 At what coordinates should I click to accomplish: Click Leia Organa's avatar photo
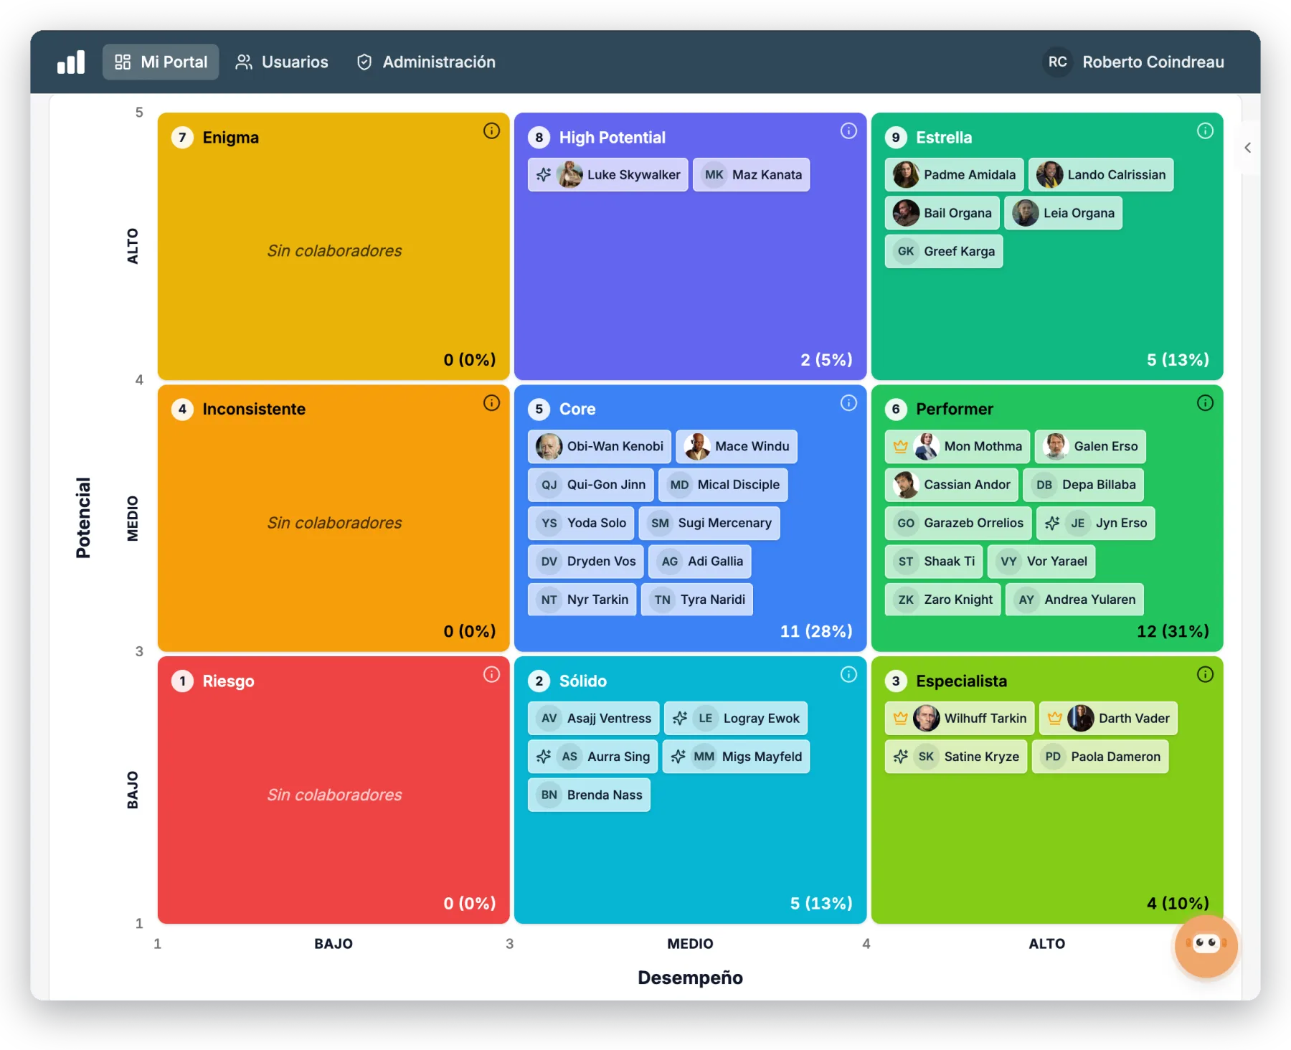1026,213
